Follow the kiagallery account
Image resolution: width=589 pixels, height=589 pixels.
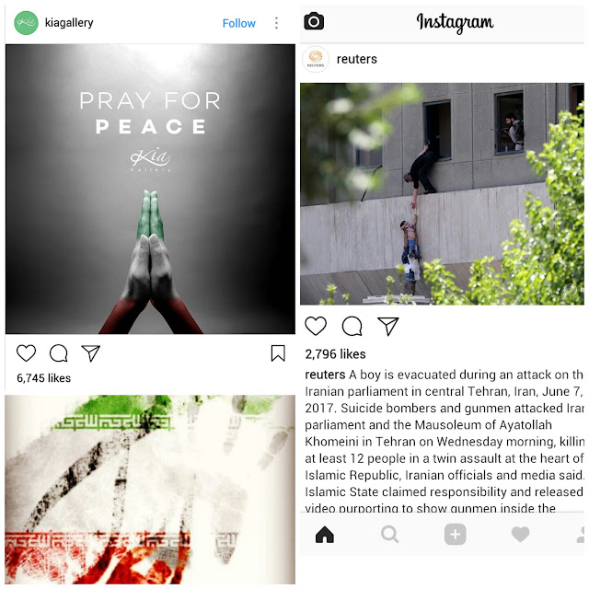pyautogui.click(x=239, y=23)
